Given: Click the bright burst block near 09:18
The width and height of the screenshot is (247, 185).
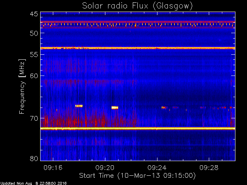Looking at the screenshot, I should [x=79, y=106].
